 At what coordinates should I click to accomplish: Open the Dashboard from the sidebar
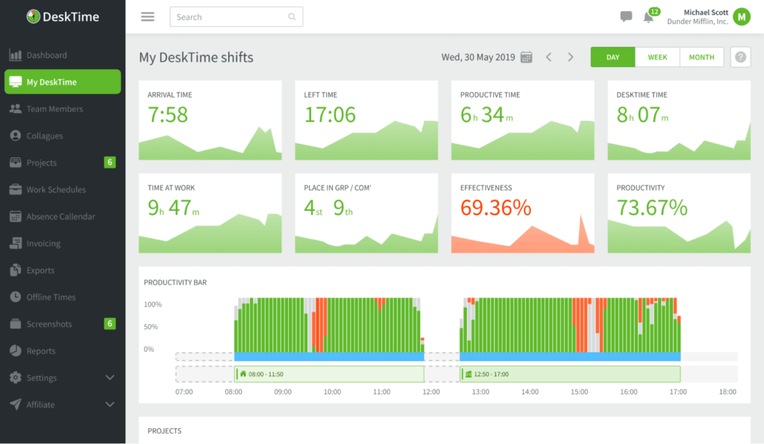[x=45, y=54]
